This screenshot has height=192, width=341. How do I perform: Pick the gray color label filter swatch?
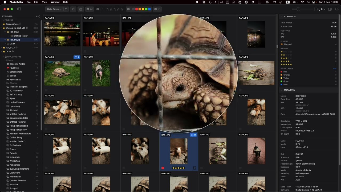[133, 9]
